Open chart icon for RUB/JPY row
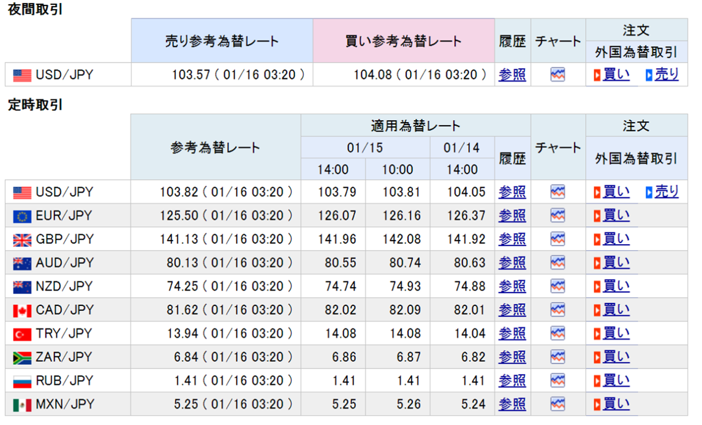702x425 pixels. pyautogui.click(x=557, y=381)
